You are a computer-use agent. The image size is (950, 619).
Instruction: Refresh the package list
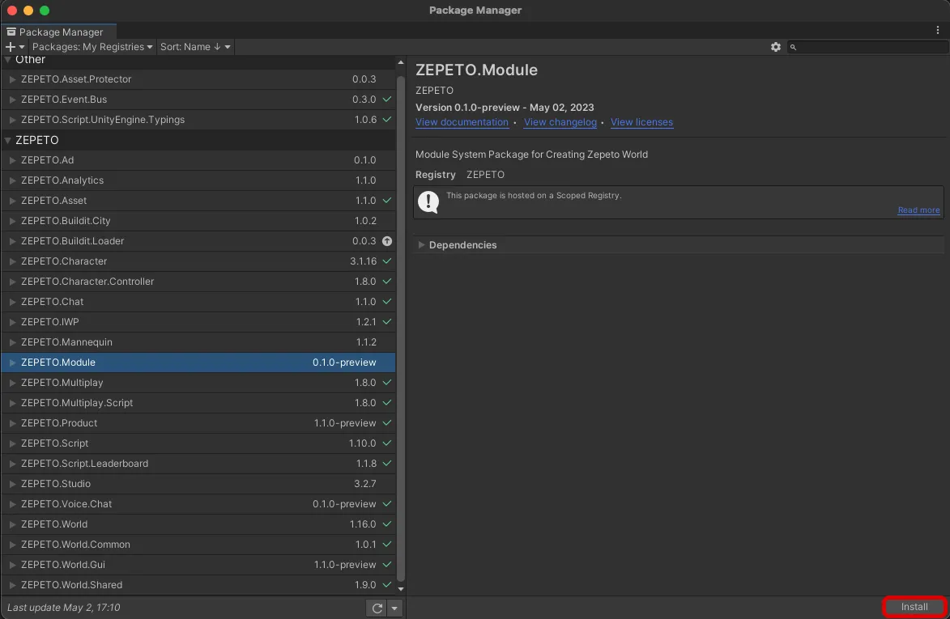point(377,608)
